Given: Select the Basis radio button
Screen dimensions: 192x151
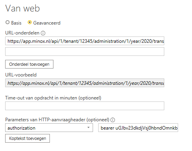Looking at the screenshot, I should point(8,22).
